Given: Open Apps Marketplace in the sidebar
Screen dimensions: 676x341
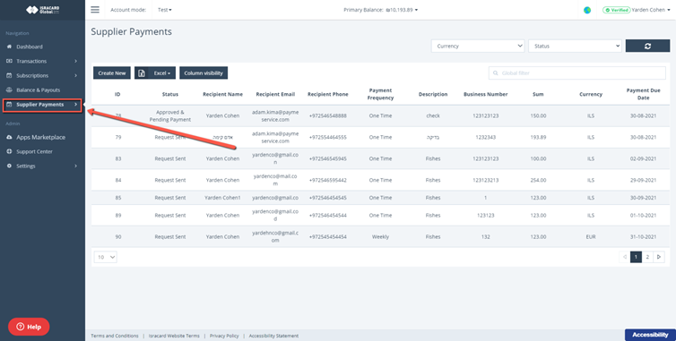Looking at the screenshot, I should coord(41,137).
